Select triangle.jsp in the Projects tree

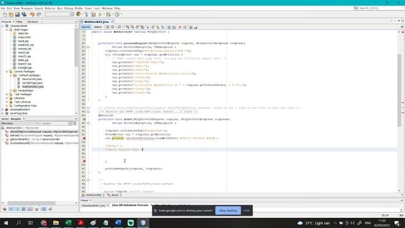pyautogui.click(x=25, y=68)
